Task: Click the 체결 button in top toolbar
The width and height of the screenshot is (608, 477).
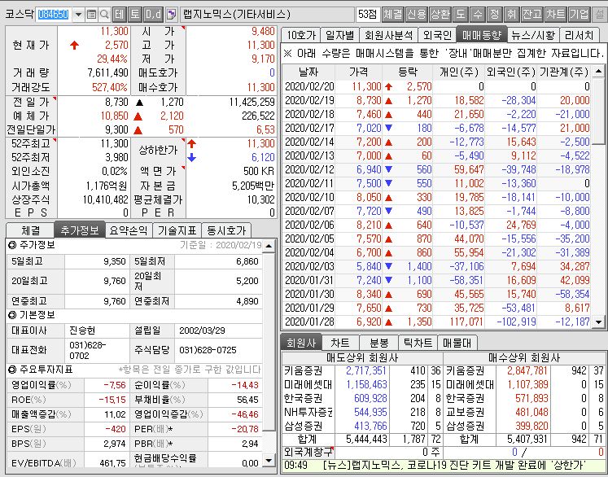Action: [393, 15]
